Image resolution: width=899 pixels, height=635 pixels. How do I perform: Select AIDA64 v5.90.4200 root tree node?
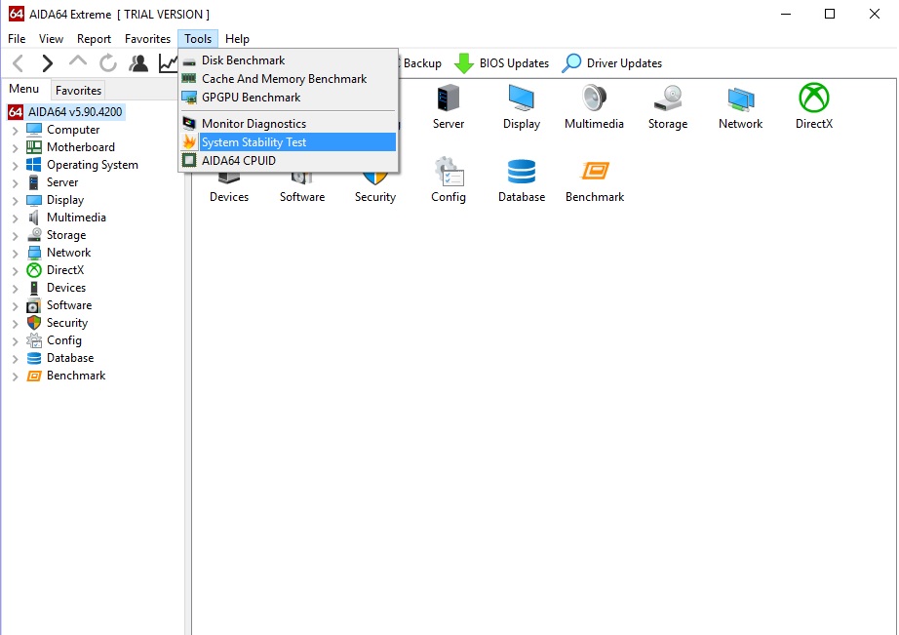66,112
